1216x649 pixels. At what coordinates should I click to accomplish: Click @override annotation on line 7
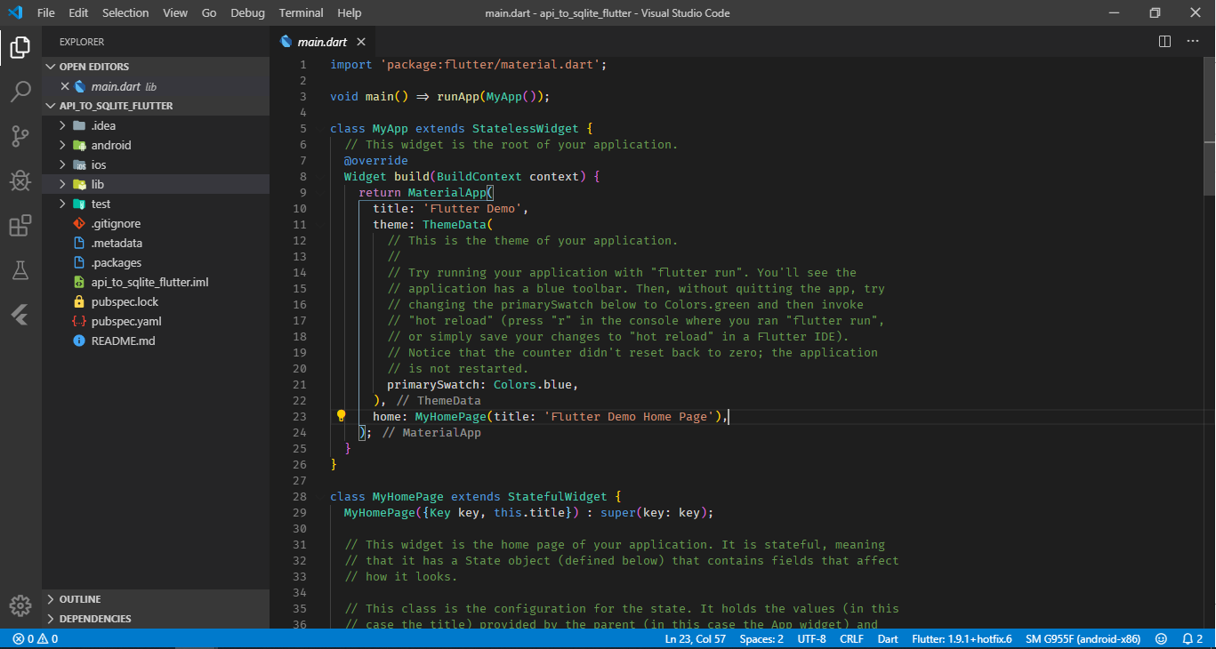376,161
